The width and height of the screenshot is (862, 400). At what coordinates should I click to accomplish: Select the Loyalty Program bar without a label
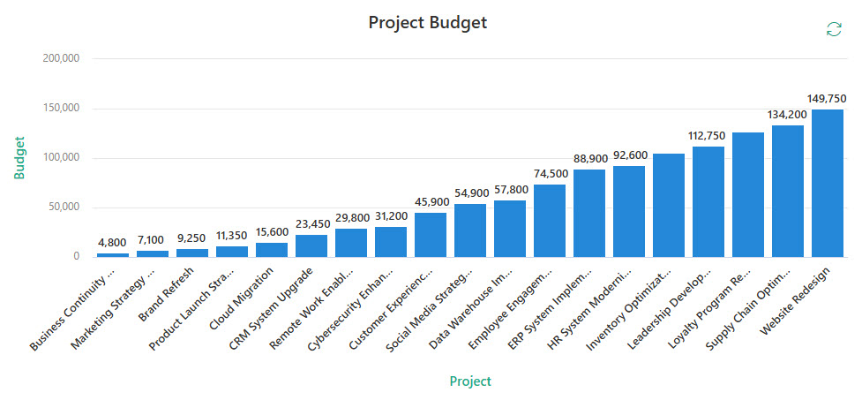click(747, 194)
